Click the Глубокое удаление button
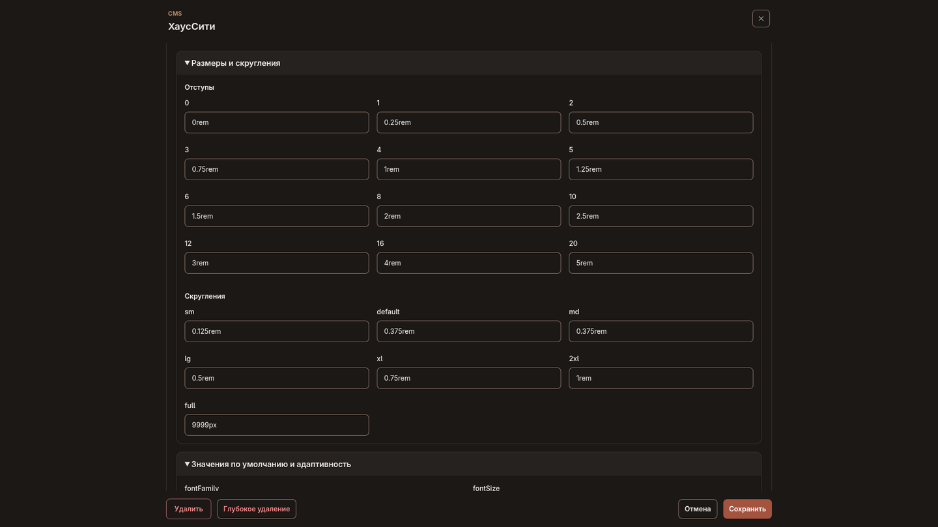This screenshot has width=938, height=527. (x=257, y=509)
